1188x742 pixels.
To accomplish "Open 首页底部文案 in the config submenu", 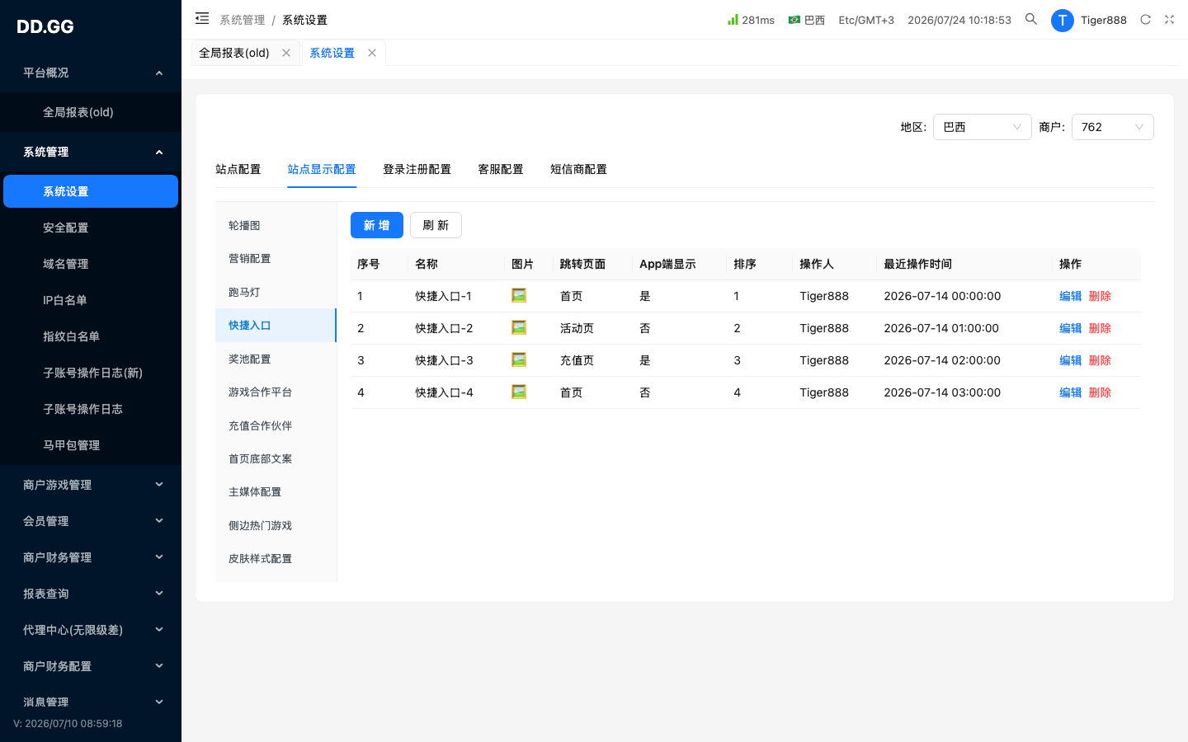I will pyautogui.click(x=276, y=458).
